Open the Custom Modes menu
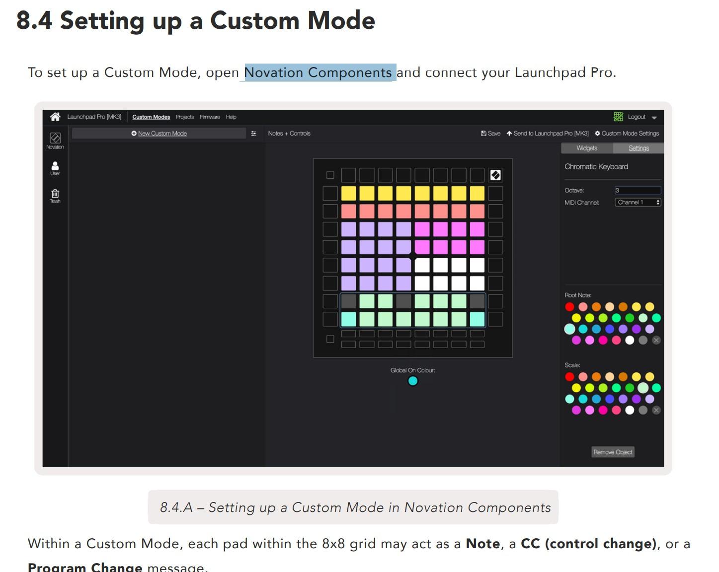719x572 pixels. tap(151, 117)
